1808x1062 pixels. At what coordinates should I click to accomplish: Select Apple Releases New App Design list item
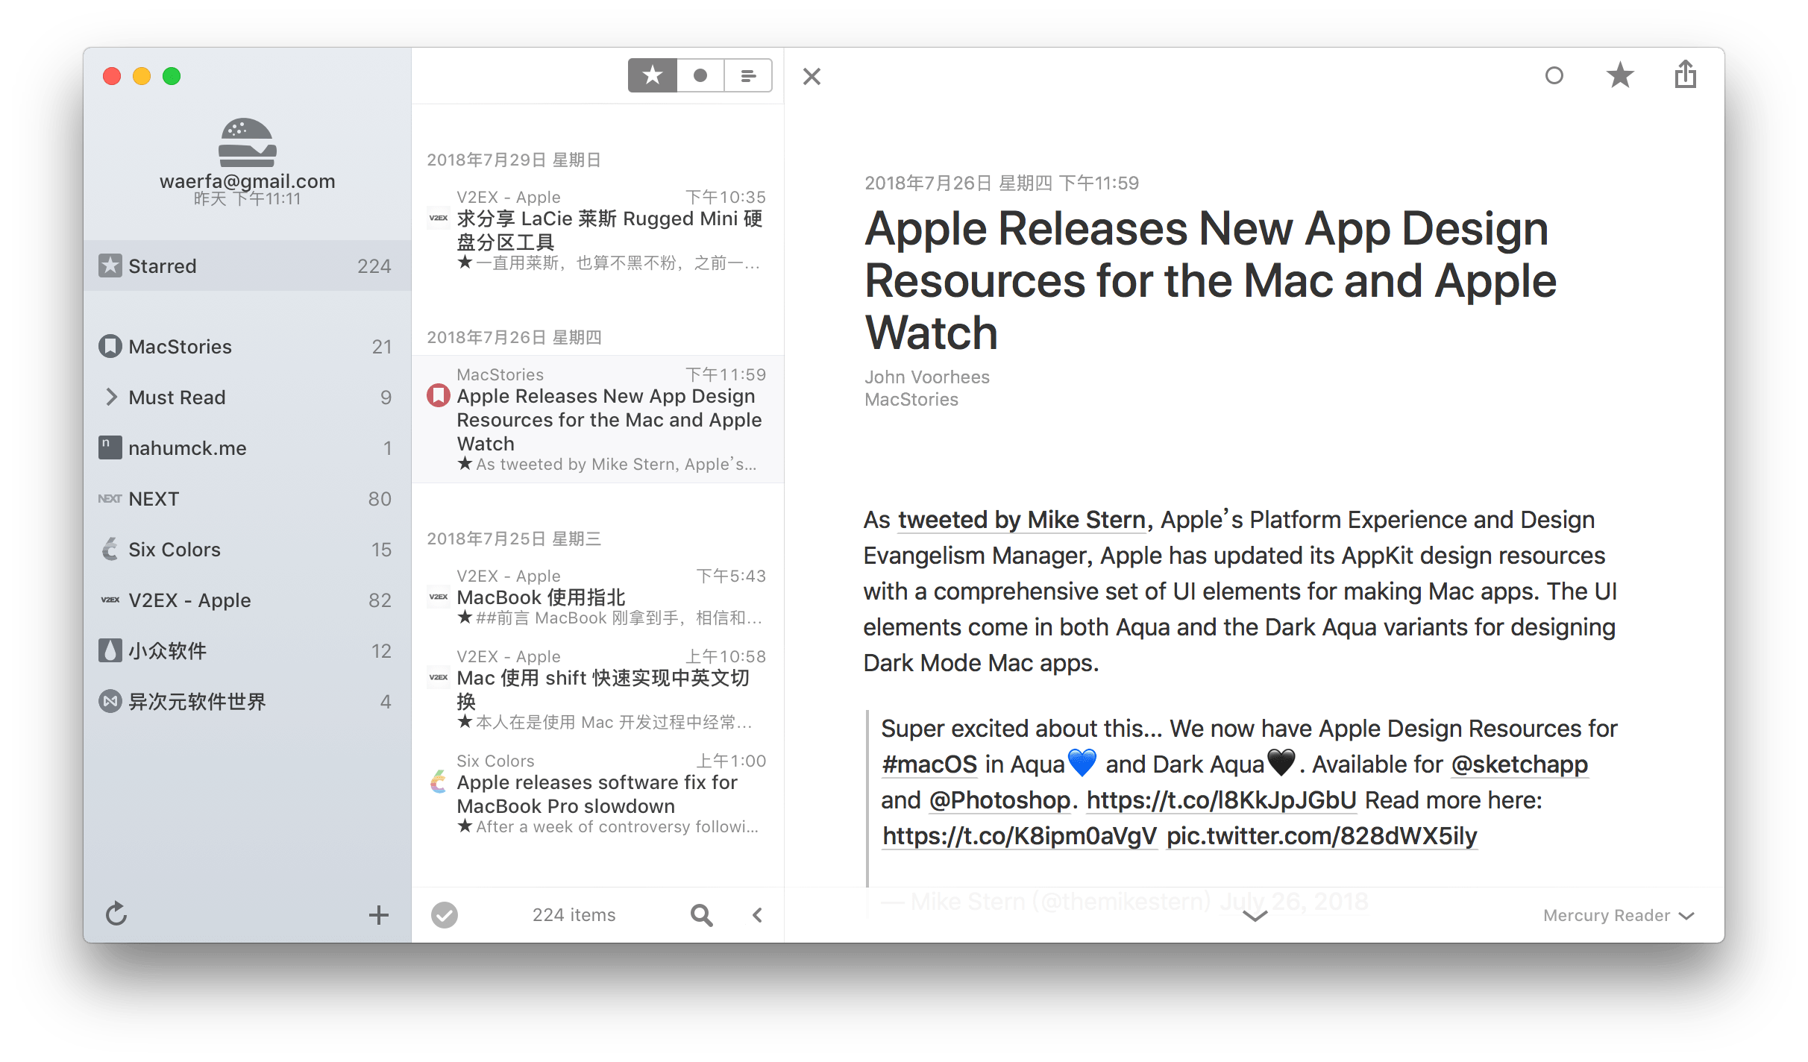[x=598, y=419]
